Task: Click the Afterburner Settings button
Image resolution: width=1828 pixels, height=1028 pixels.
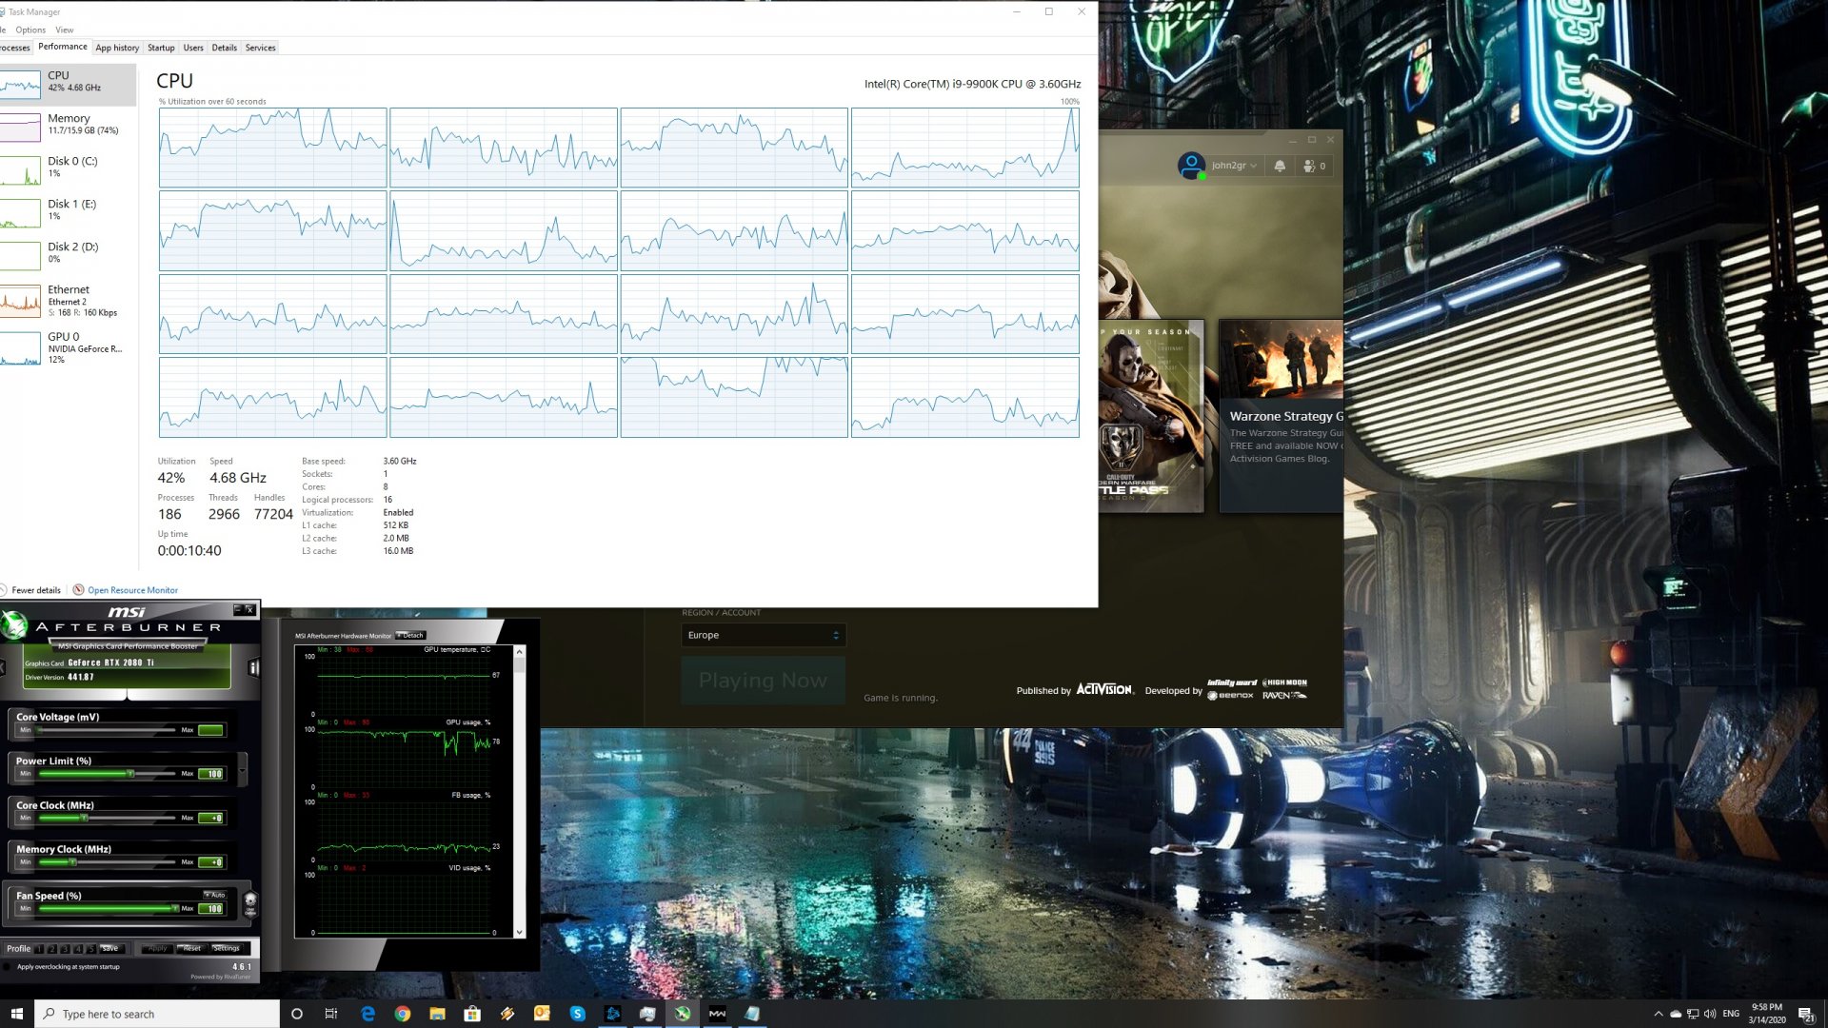Action: point(227,949)
